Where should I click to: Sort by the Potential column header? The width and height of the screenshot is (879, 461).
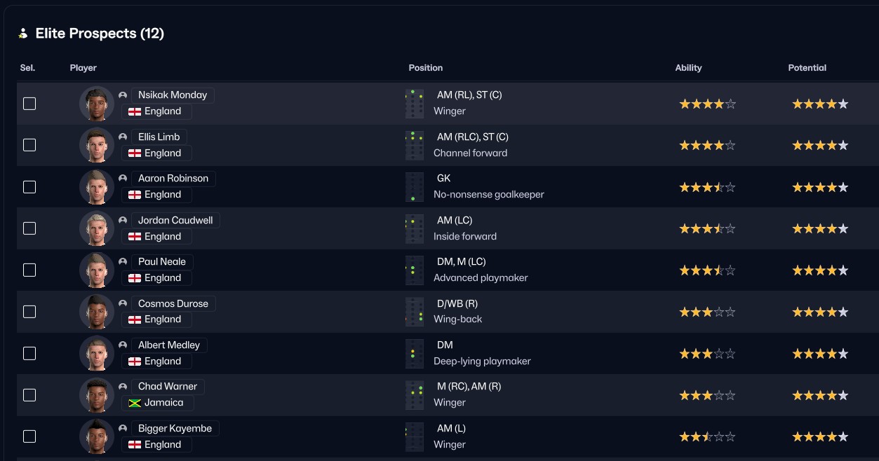(x=807, y=68)
